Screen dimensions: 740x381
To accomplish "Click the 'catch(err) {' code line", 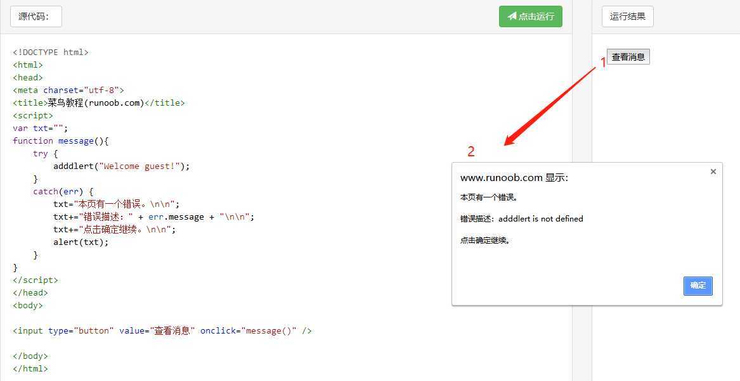I will point(63,192).
